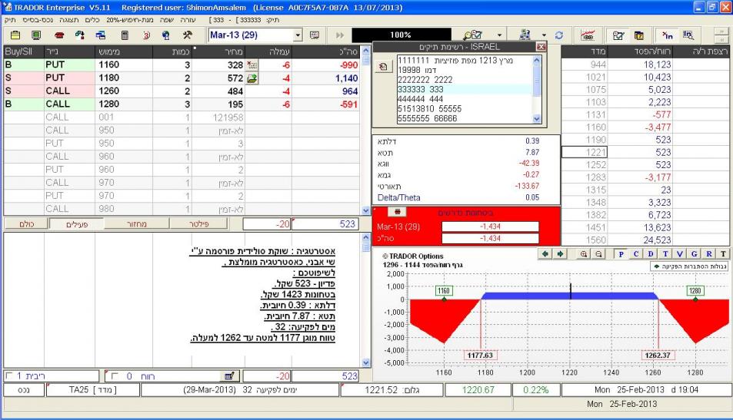The image size is (733, 420).
Task: Click the hammer and wrench tools icon
Action: click(x=187, y=35)
